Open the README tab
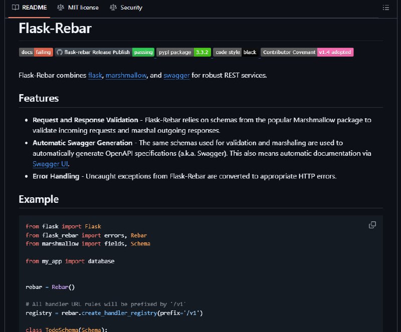Screen dimensions: 401x332 pos(29,8)
